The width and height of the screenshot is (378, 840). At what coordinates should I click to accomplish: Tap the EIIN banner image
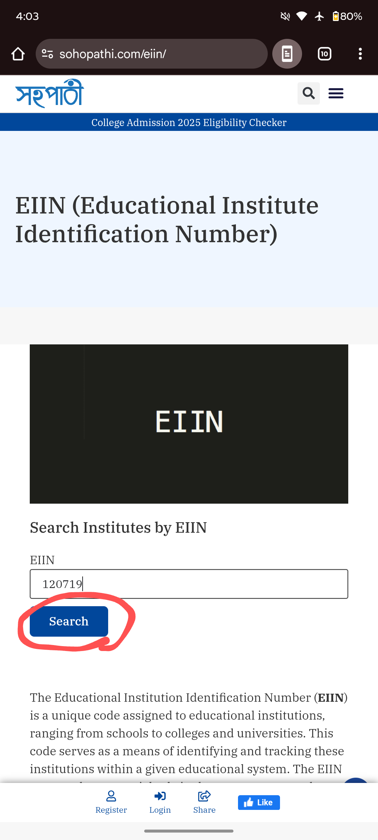coord(189,424)
